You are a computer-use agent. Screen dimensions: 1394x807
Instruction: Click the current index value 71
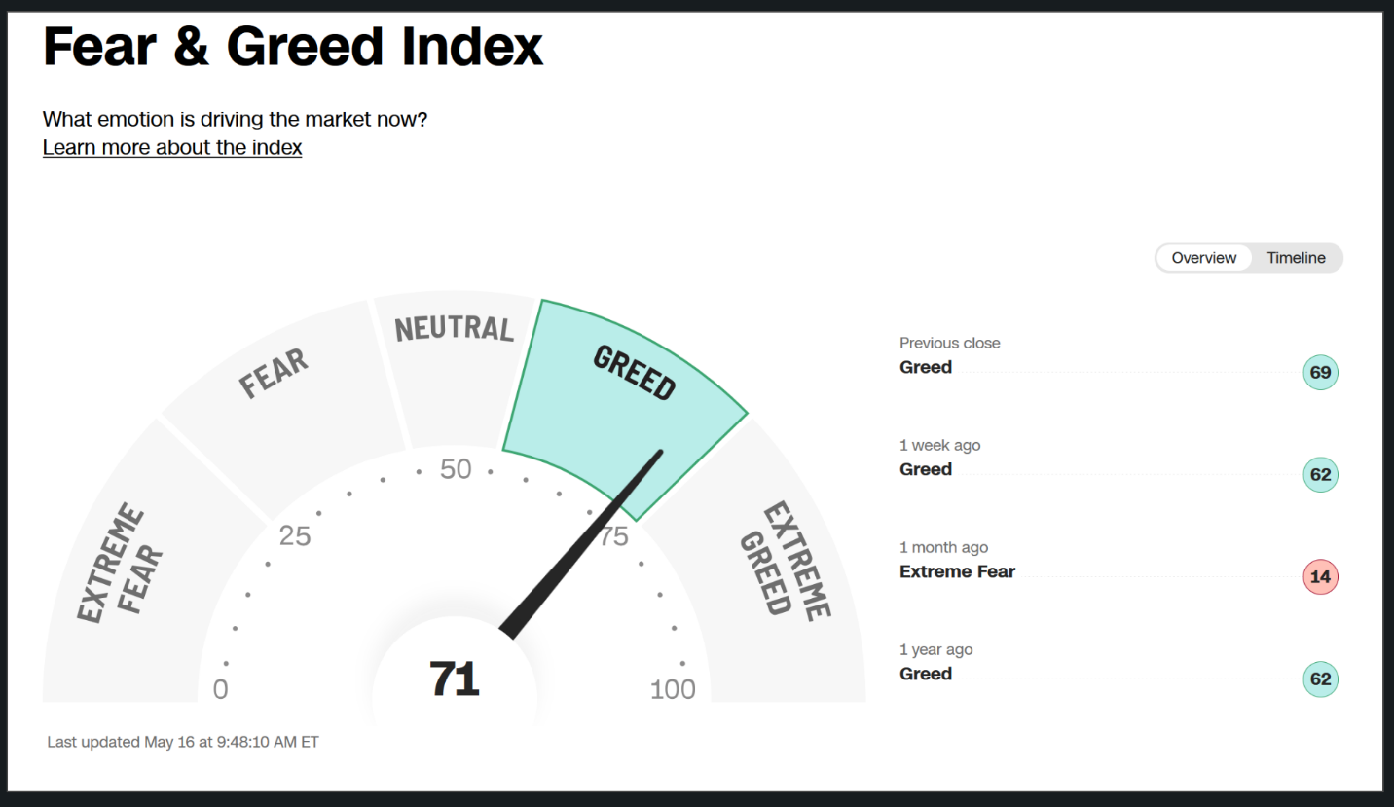[454, 679]
